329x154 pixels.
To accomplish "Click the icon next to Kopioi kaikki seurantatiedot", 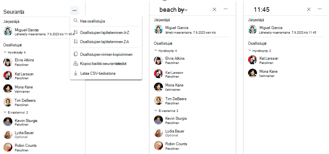I will pyautogui.click(x=75, y=64).
